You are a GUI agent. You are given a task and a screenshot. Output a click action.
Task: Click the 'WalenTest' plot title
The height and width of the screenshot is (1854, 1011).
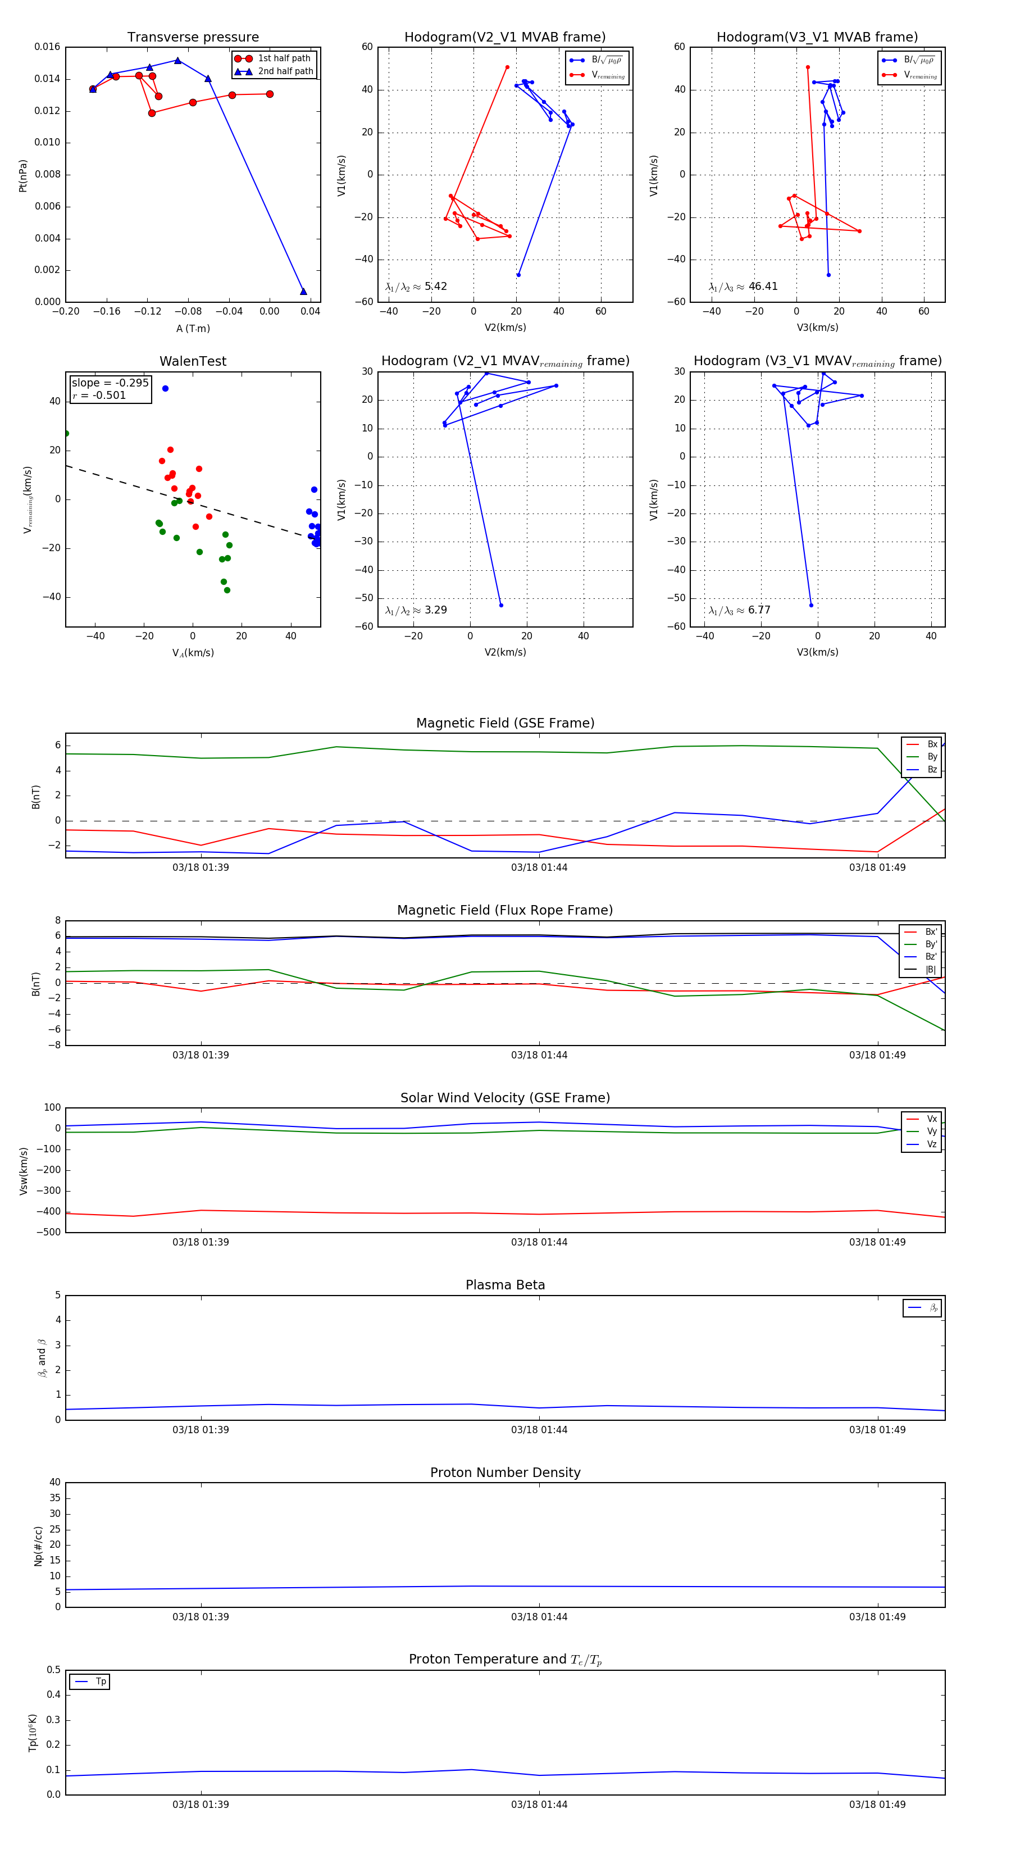pyautogui.click(x=193, y=361)
